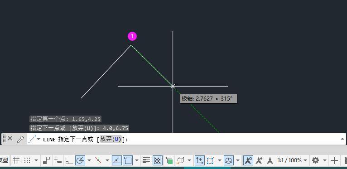The height and width of the screenshot is (169, 347).
Task: Toggle annotation auto-scale icon
Action: tap(259, 160)
